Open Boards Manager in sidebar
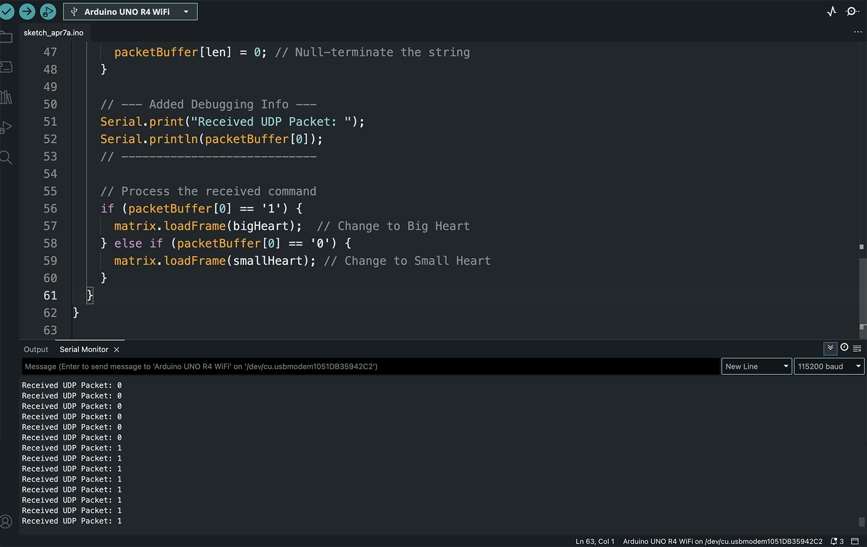Image resolution: width=867 pixels, height=547 pixels. point(7,67)
